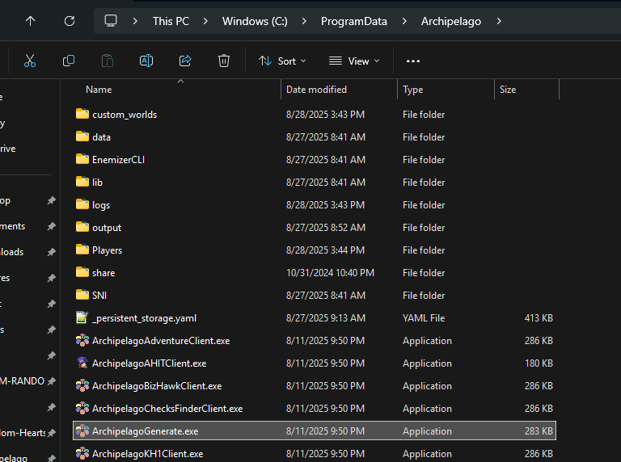Screen dimensions: 621x462
Task: Select the output folder icon
Action: [82, 227]
